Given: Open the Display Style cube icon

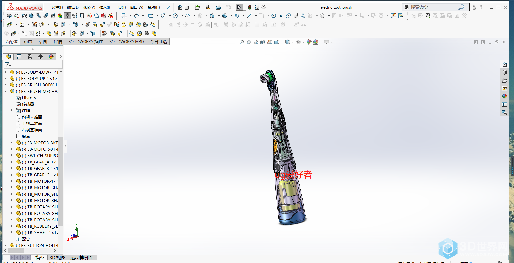Looking at the screenshot, I should pyautogui.click(x=288, y=42).
